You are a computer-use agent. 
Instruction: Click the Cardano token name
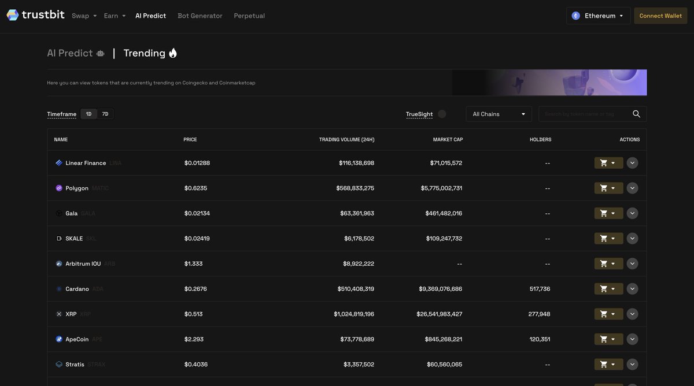coord(77,289)
